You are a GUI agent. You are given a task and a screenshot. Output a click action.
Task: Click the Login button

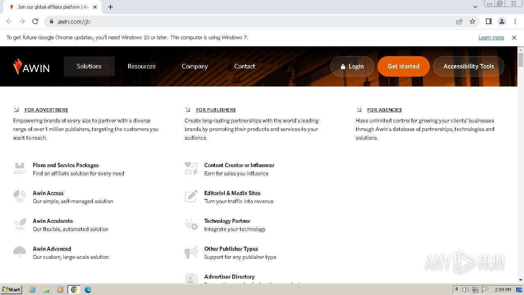click(352, 66)
